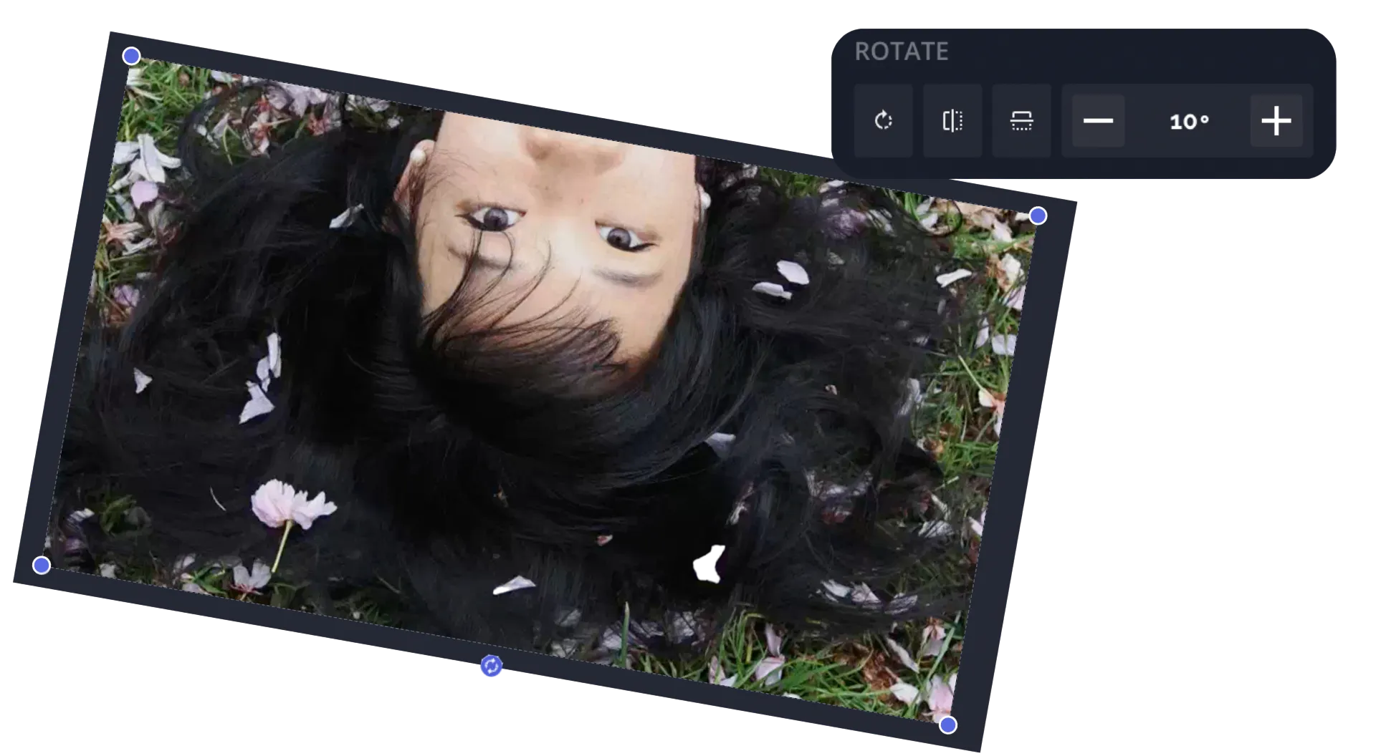Flip the image vertically using the panel control
Screen dimensions: 1376x756
click(x=1021, y=120)
